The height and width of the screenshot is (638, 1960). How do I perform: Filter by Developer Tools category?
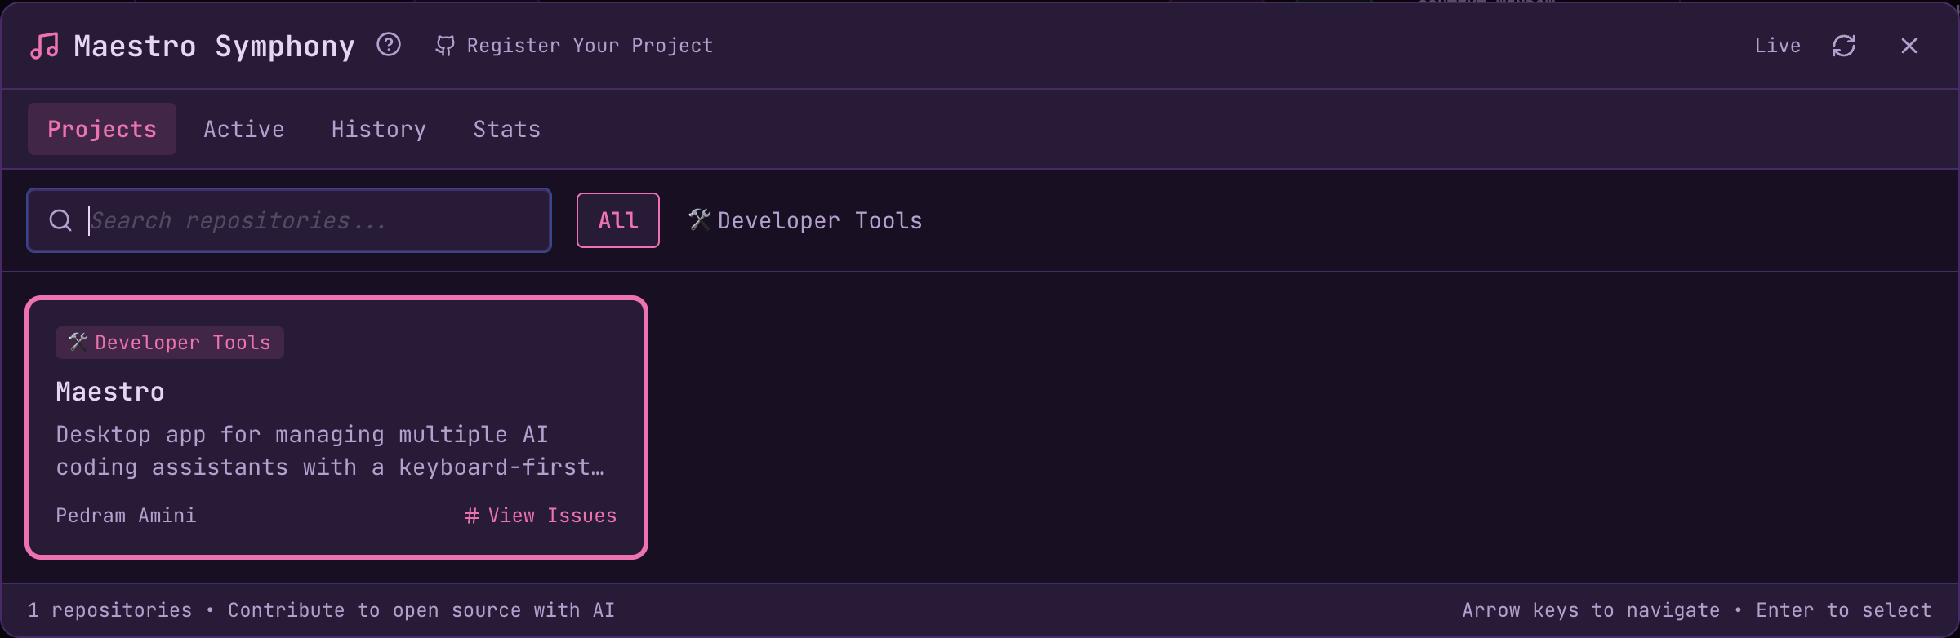click(x=819, y=220)
